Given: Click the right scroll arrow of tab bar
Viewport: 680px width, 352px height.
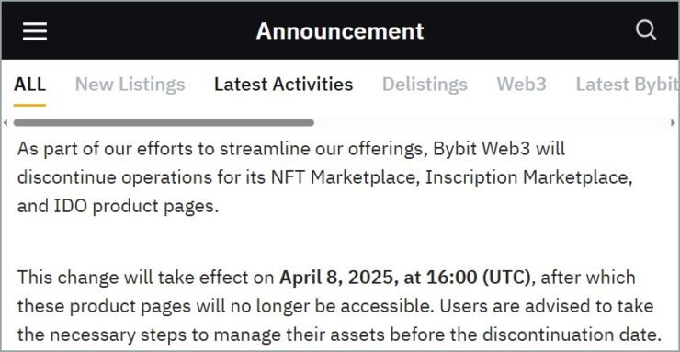Looking at the screenshot, I should tap(673, 123).
